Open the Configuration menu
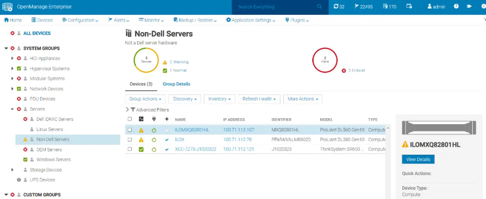The width and height of the screenshot is (486, 199). click(x=80, y=20)
